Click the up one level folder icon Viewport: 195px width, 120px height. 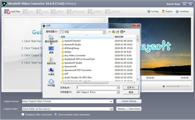[114, 32]
